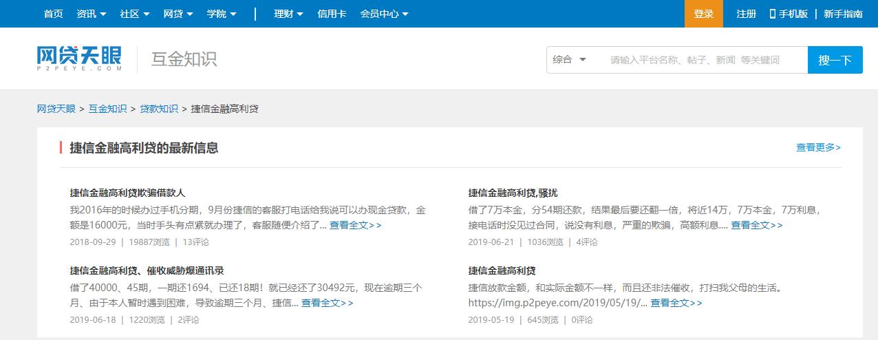Image resolution: width=878 pixels, height=340 pixels.
Task: Expand the 资讯 dropdown menu
Action: coord(92,14)
